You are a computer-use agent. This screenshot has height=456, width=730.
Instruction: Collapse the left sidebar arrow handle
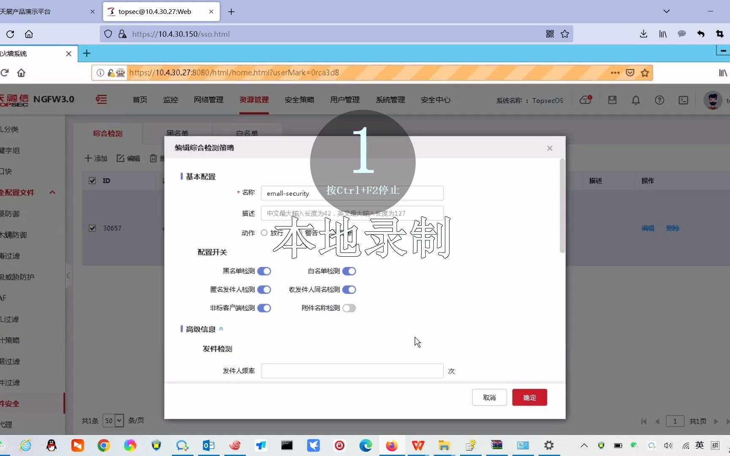click(x=68, y=276)
